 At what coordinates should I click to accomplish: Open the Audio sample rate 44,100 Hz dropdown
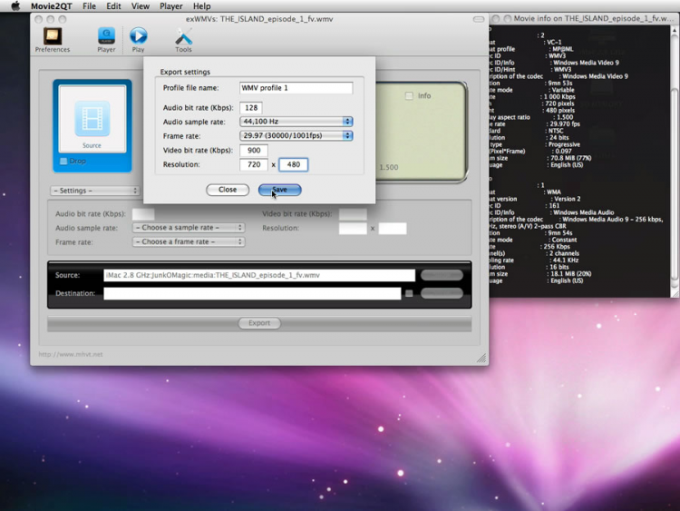click(296, 122)
